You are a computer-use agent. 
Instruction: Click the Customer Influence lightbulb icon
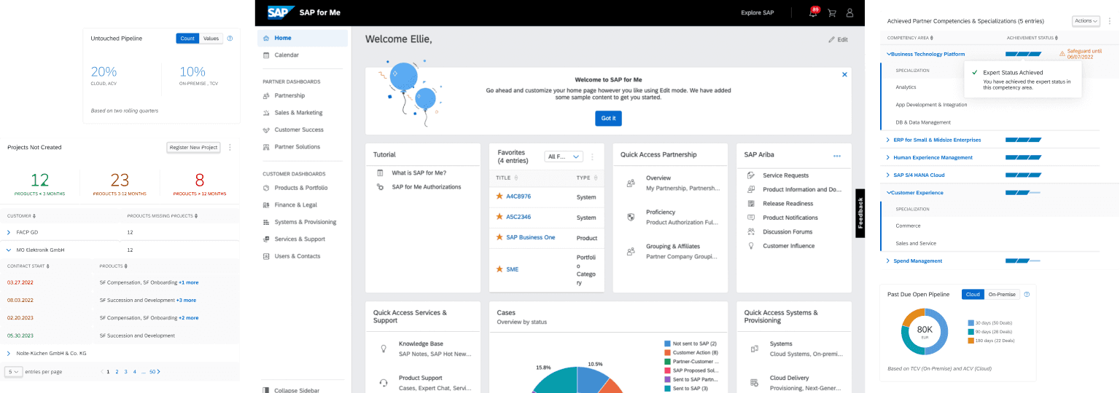coord(750,246)
